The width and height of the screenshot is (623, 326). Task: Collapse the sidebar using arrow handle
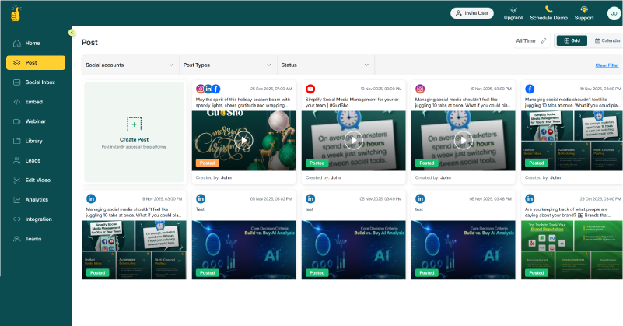tap(72, 33)
